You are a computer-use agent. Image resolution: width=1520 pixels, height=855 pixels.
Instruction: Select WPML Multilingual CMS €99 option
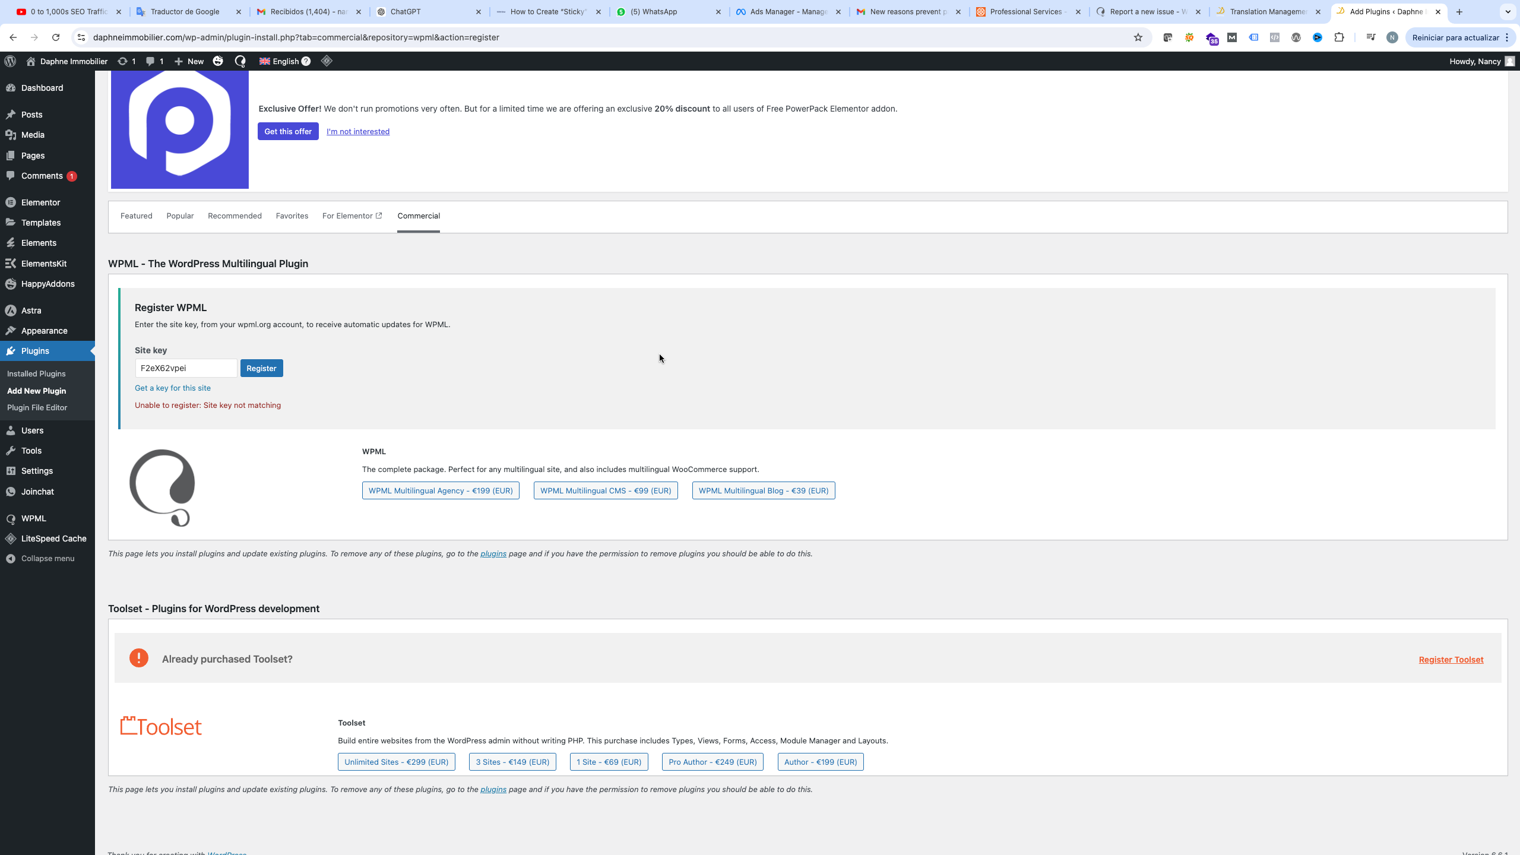[606, 490]
